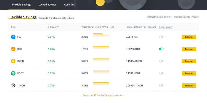Click Transfer button for USDT
Screen dimensions: 207x103
(189, 73)
